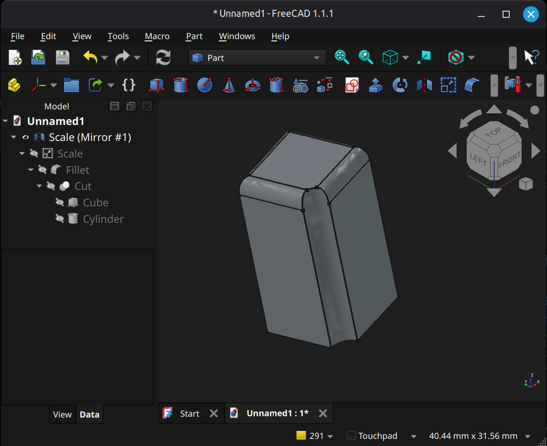This screenshot has width=547, height=446.
Task: Show the hidden Scale object
Action: click(34, 154)
